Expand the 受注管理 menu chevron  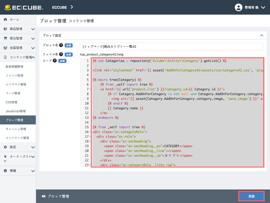(33, 39)
